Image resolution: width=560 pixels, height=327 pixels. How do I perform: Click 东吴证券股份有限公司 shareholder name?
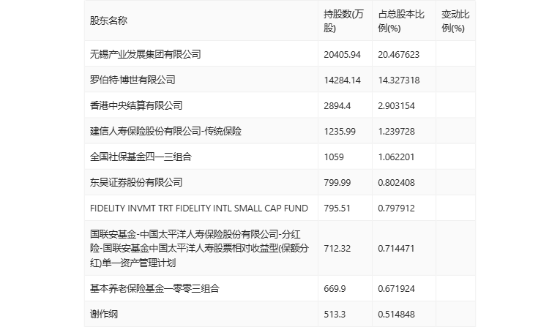136,182
